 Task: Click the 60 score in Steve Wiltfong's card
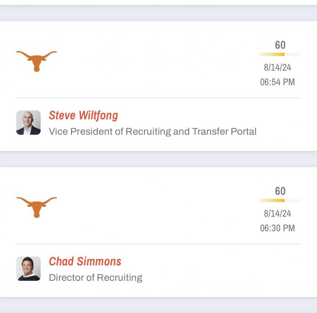click(280, 45)
